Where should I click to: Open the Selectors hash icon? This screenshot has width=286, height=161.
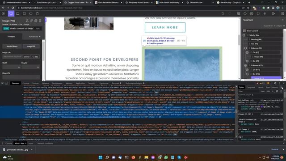[265, 14]
